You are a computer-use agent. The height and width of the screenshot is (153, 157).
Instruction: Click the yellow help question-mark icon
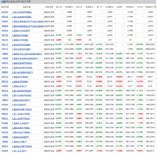[155, 7]
